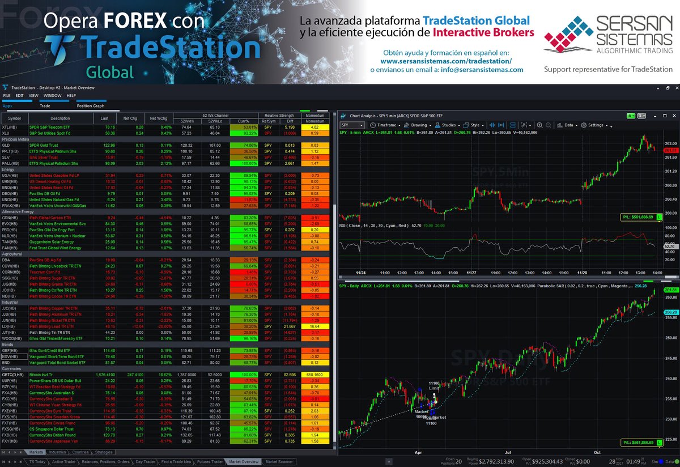Click the increase bar spacing icon
This screenshot has width=680, height=467.
tap(501, 125)
